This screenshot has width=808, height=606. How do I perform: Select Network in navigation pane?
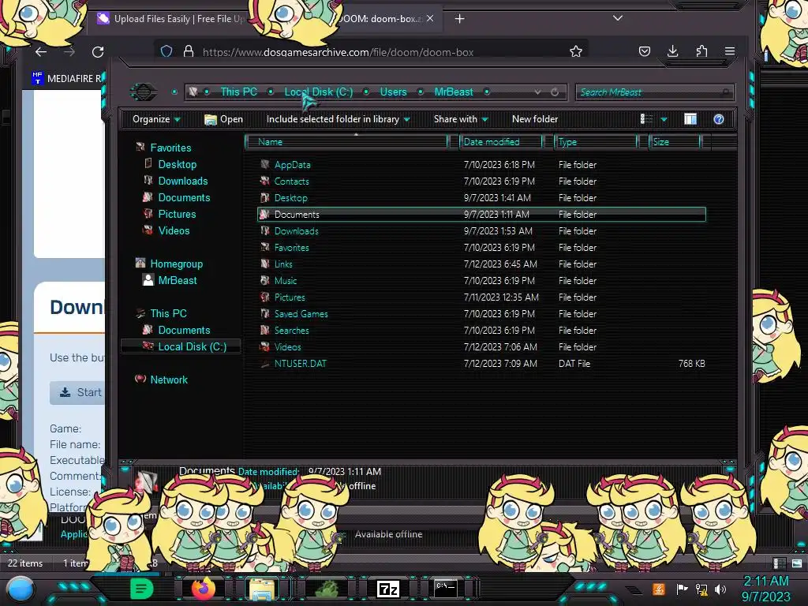(169, 380)
